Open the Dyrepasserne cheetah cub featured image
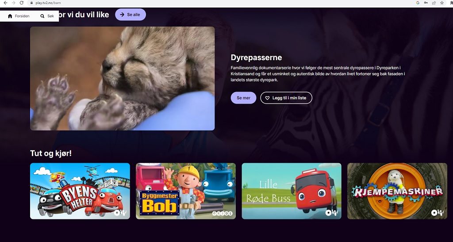Screen dimensions: 453x242 (x=122, y=78)
